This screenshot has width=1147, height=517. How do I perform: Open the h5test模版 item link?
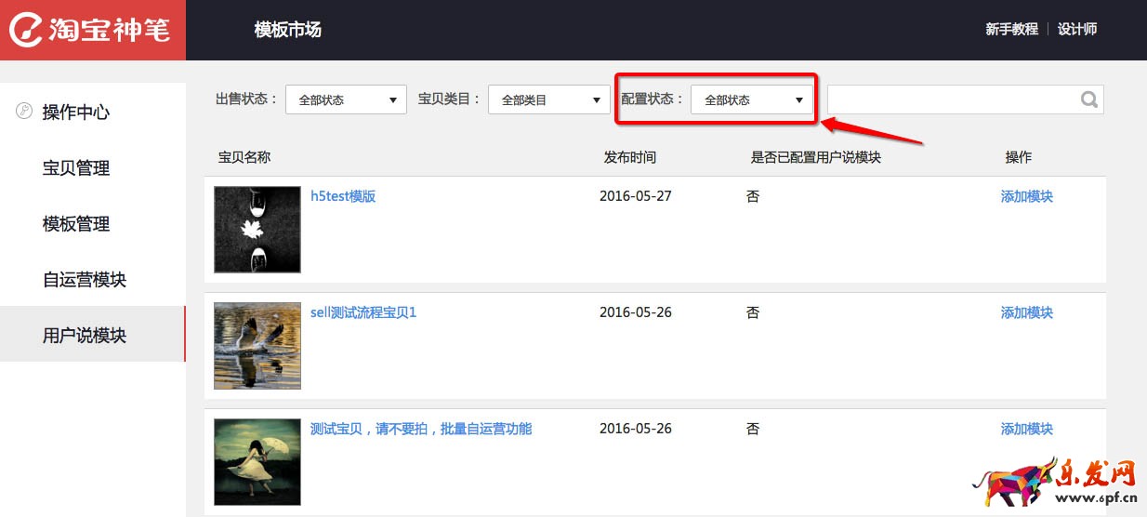[x=343, y=196]
